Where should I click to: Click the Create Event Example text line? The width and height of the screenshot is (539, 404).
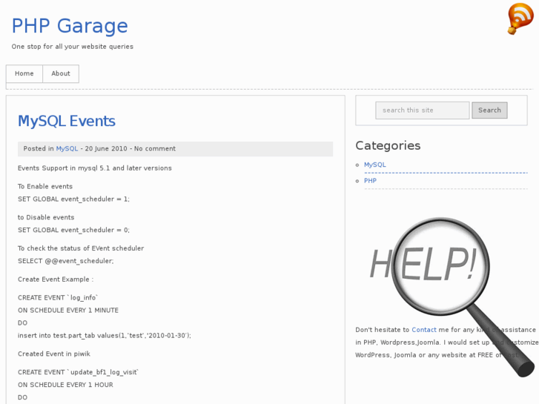(x=56, y=279)
